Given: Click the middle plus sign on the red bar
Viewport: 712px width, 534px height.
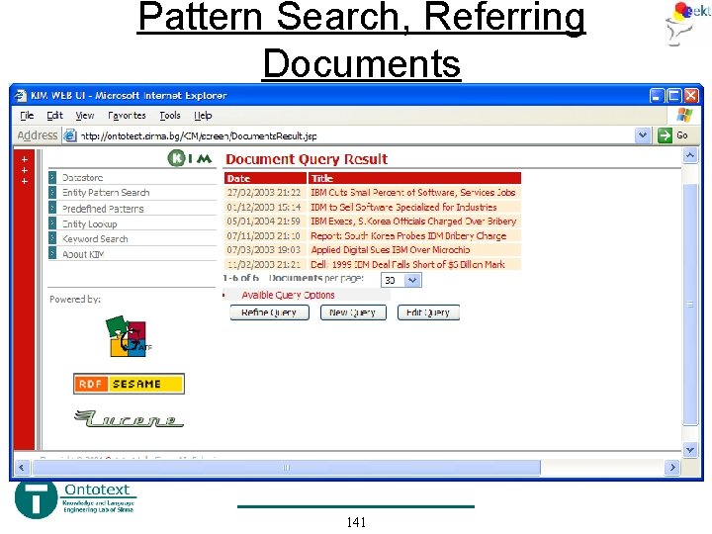Looking at the screenshot, I should 25,170.
